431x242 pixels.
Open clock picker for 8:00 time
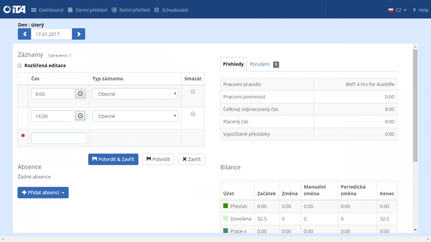point(80,94)
